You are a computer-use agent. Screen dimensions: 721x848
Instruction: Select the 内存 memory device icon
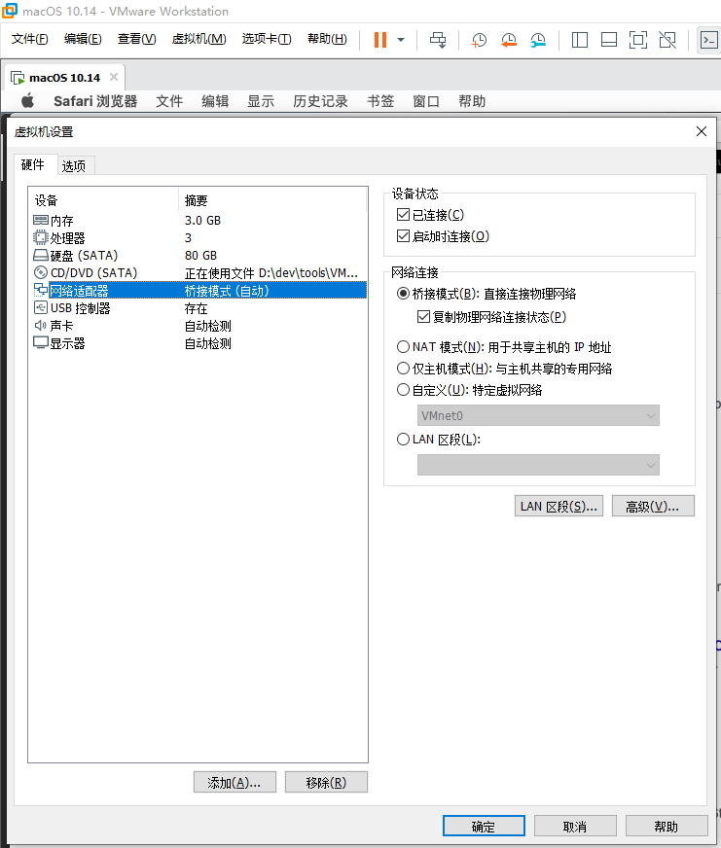(x=41, y=220)
